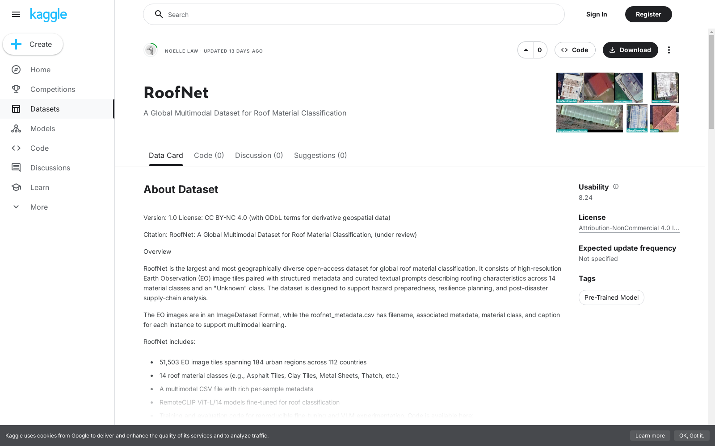This screenshot has width=715, height=446.
Task: Open the Discussion (0) tab
Action: [x=259, y=155]
